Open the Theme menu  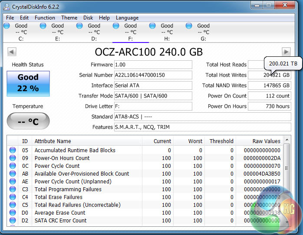point(69,18)
